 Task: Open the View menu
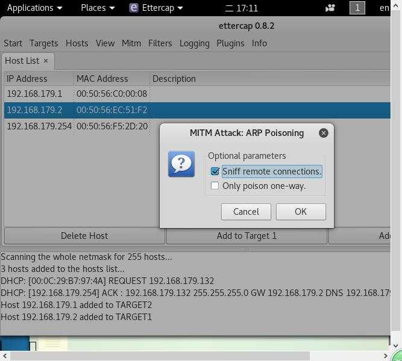click(105, 43)
